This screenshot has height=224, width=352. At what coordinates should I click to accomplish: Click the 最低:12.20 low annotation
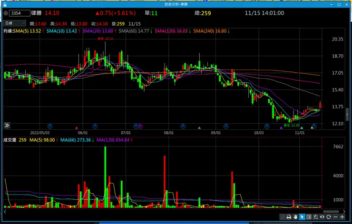point(292,125)
